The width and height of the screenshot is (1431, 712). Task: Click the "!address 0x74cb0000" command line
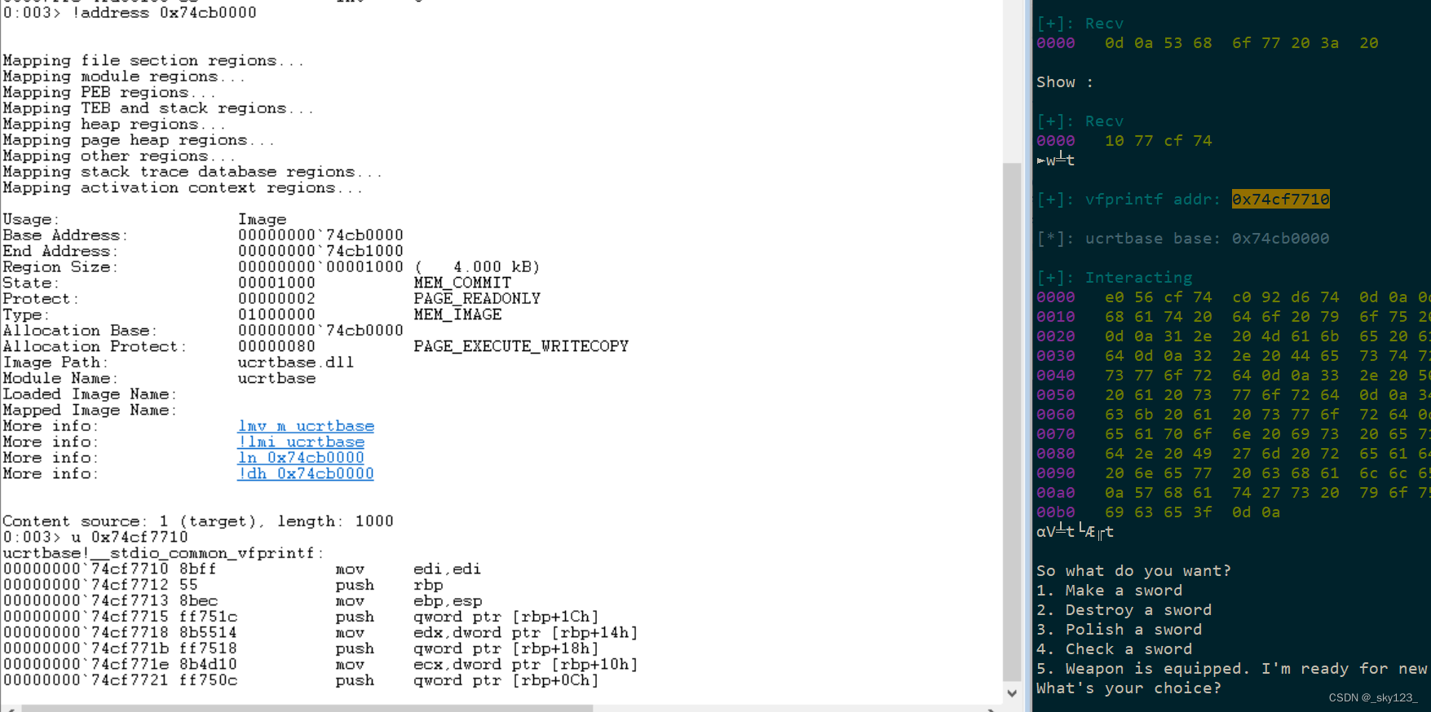(x=163, y=13)
